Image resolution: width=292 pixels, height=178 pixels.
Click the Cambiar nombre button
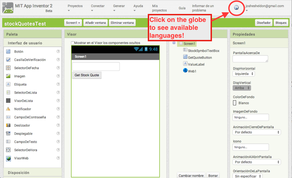pos(191,176)
